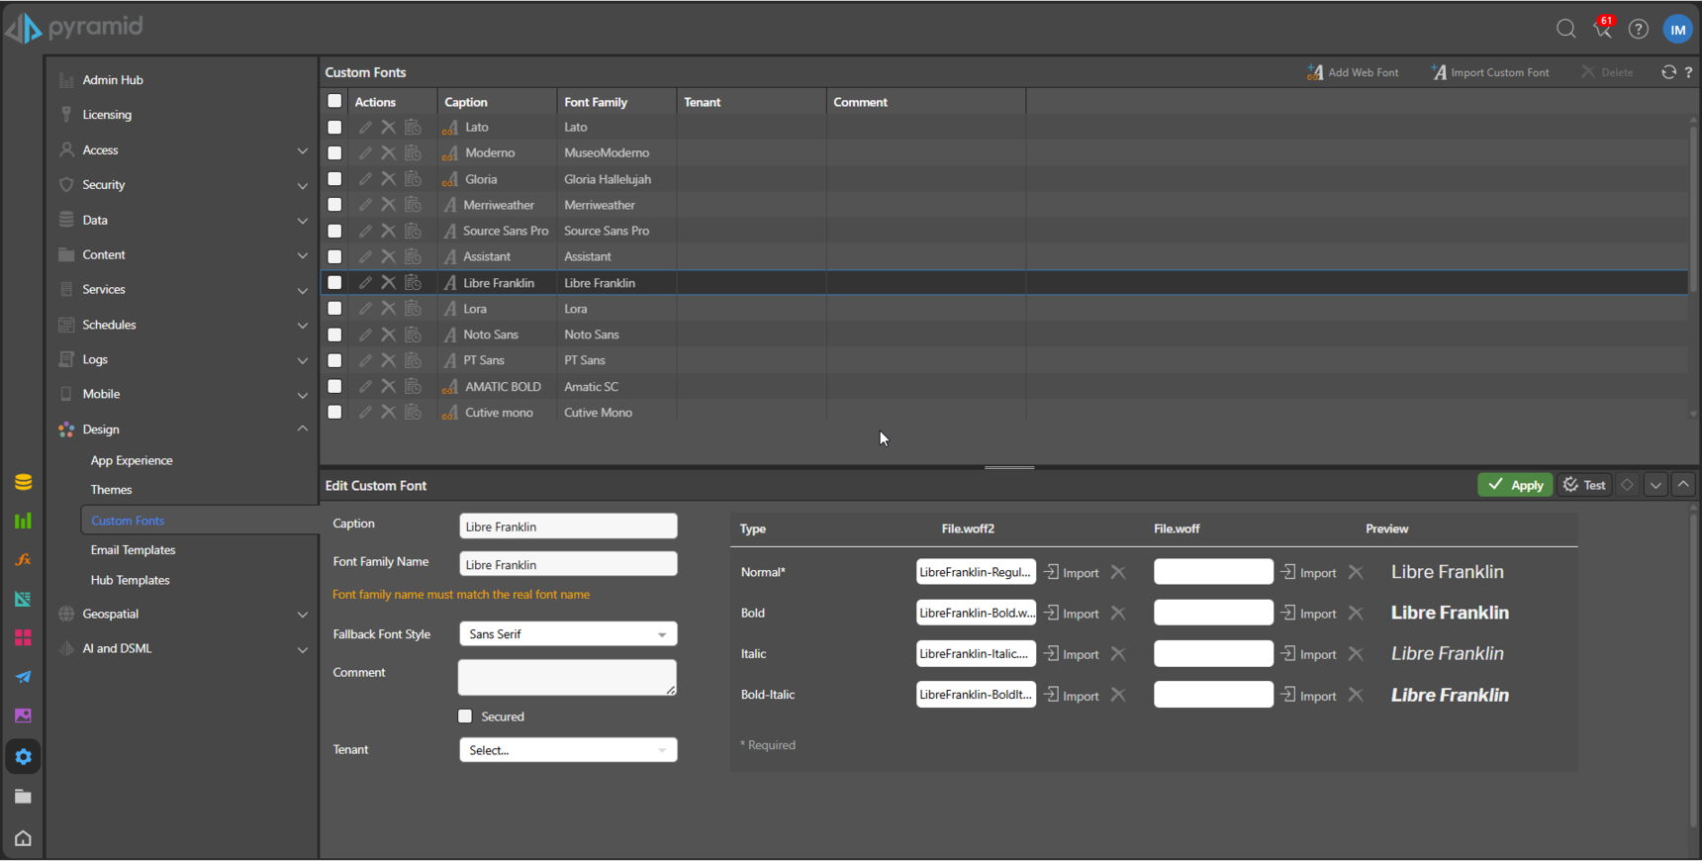
Task: Delete the Moderno font row with X icon
Action: 388,153
